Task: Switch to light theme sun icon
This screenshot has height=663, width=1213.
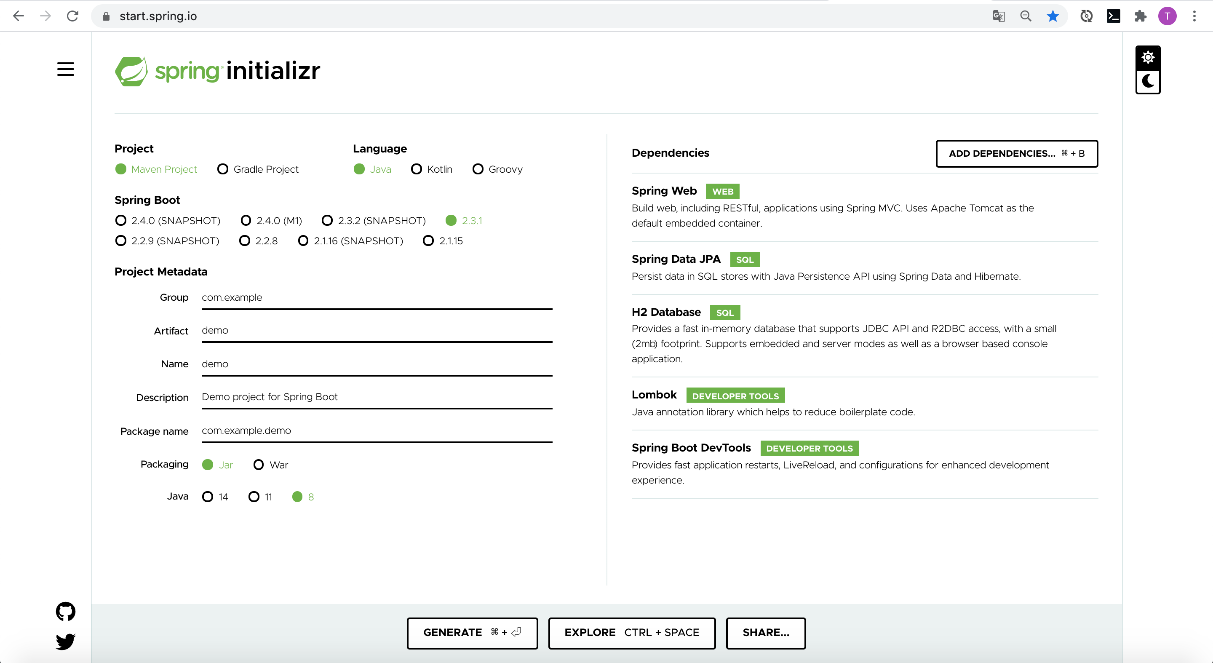Action: point(1148,57)
